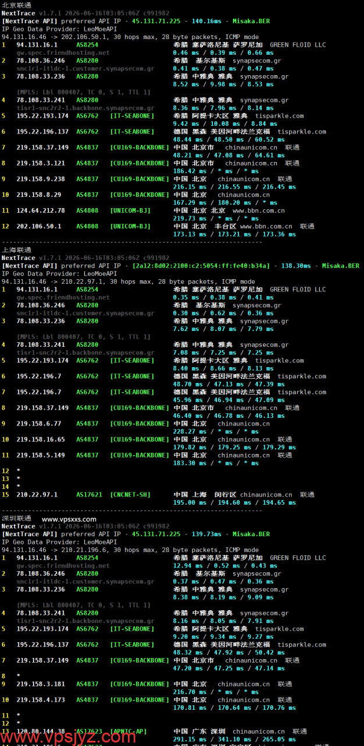Select the 12.94 ms latency value

click(188, 566)
